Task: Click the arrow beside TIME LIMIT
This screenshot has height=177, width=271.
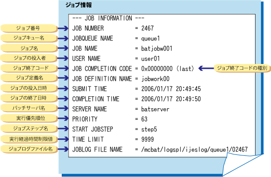Action: pos(63,139)
